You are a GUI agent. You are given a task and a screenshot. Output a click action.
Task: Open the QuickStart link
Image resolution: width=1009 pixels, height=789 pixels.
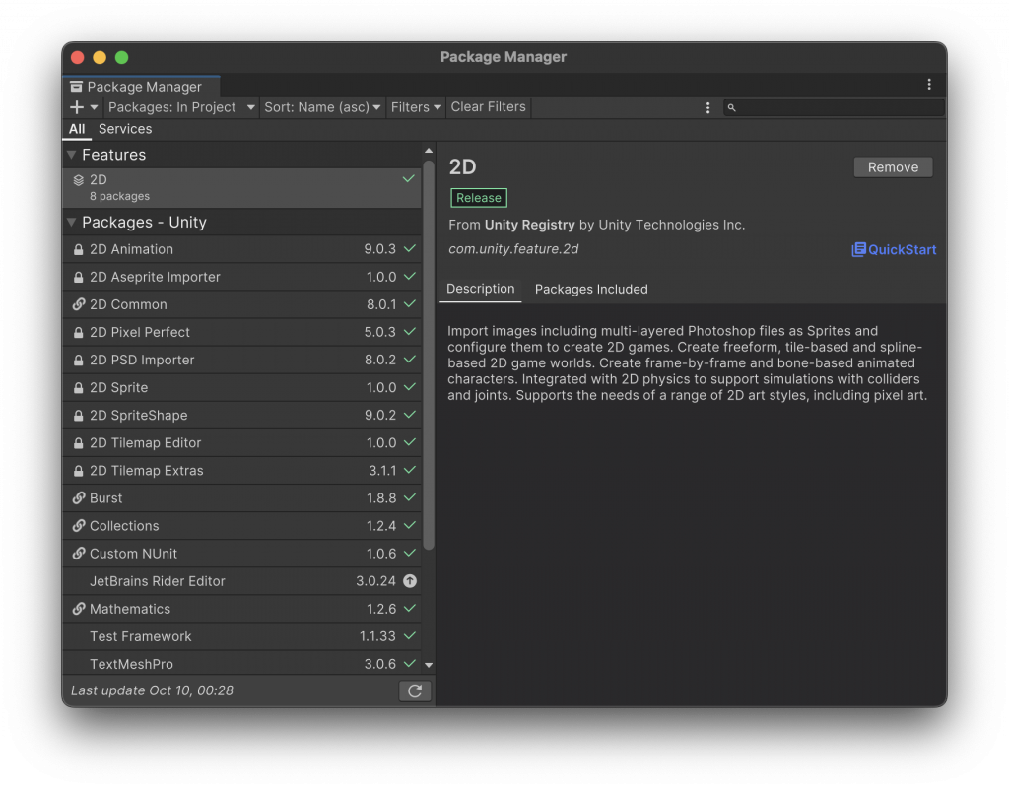click(894, 249)
